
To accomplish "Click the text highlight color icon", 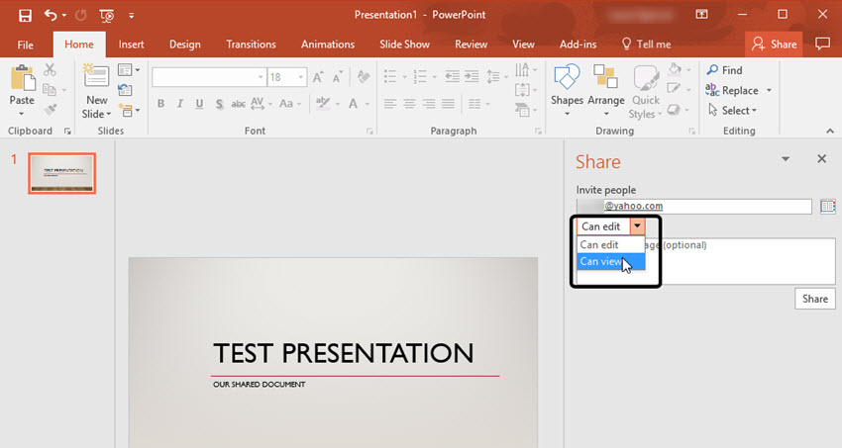I will coord(323,103).
